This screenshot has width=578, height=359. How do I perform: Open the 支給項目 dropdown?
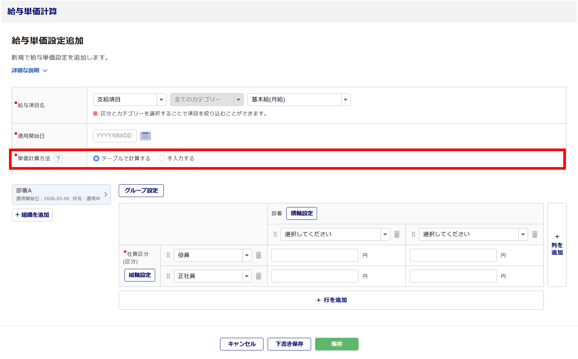point(129,100)
